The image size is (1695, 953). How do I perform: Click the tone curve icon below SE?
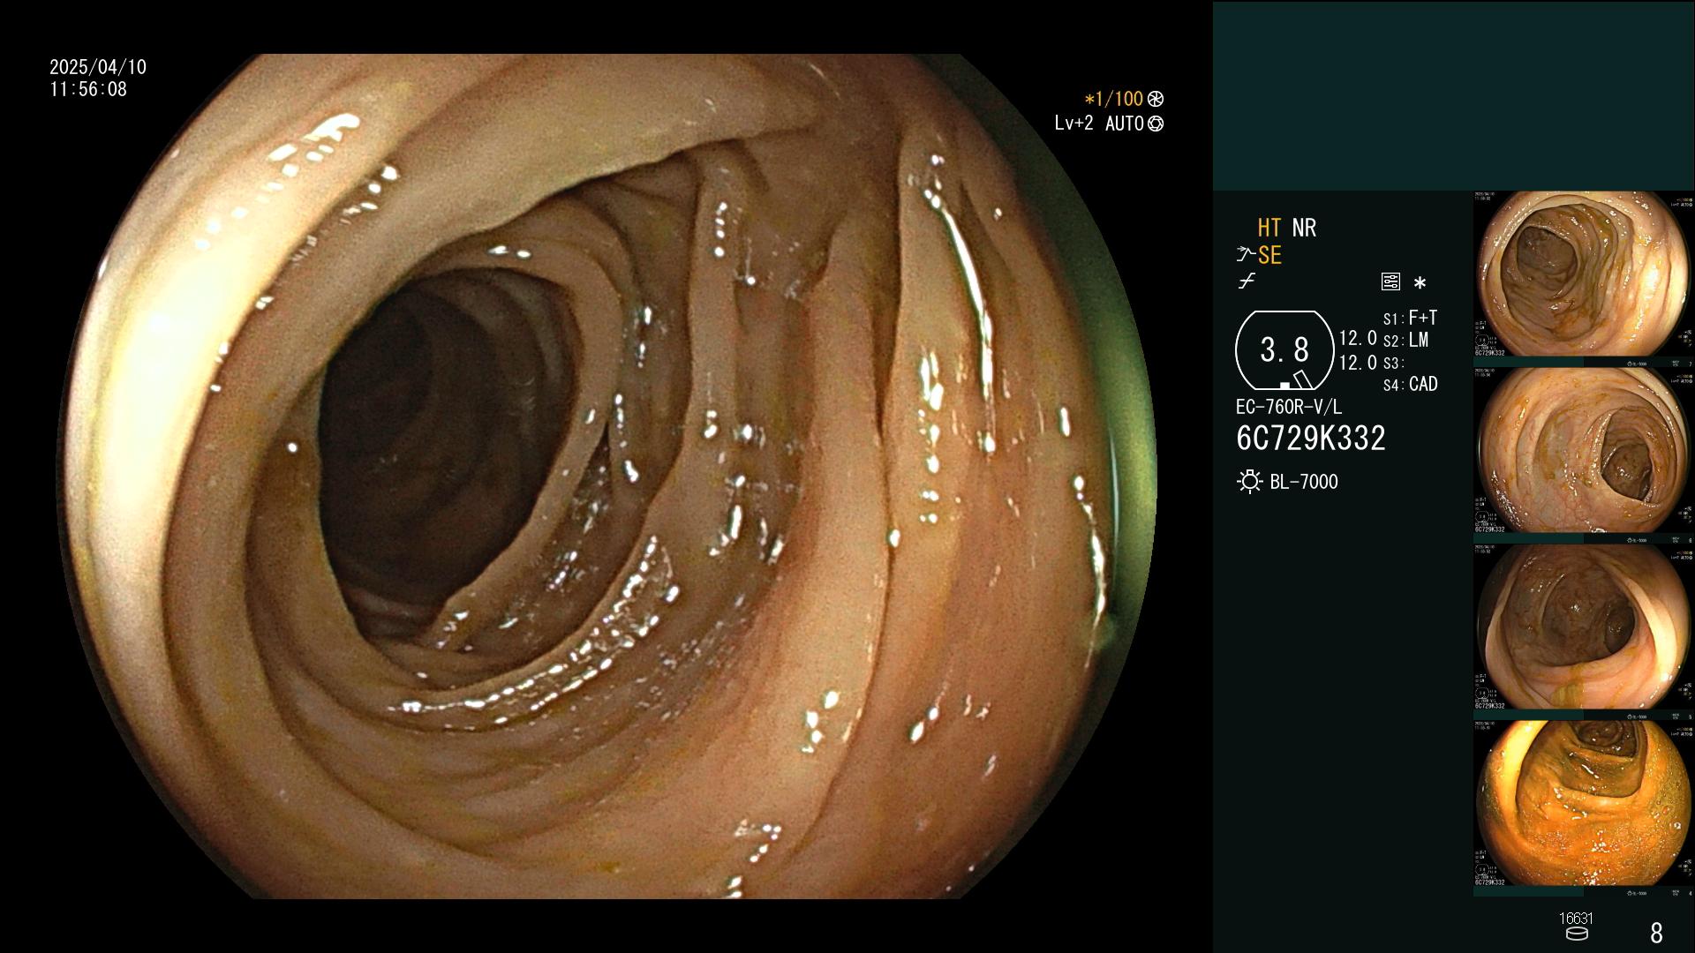tap(1247, 281)
